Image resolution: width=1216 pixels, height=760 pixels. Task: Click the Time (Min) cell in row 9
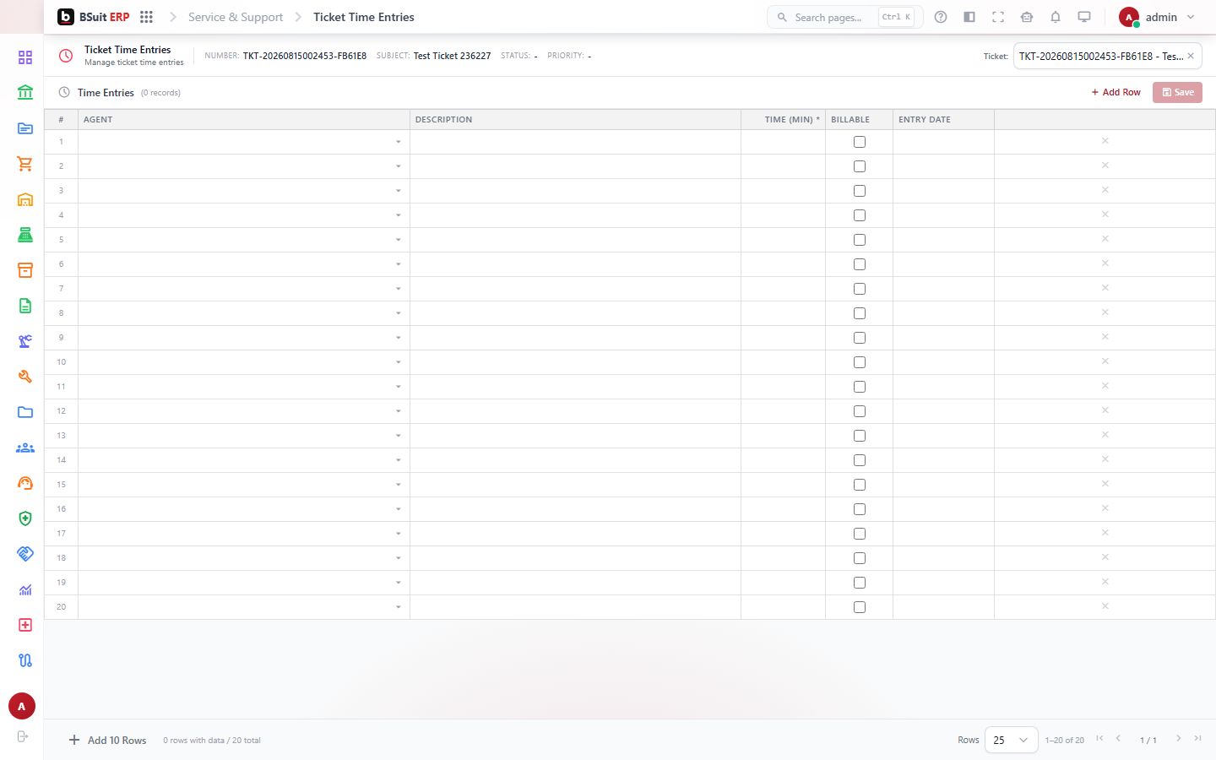click(x=783, y=338)
